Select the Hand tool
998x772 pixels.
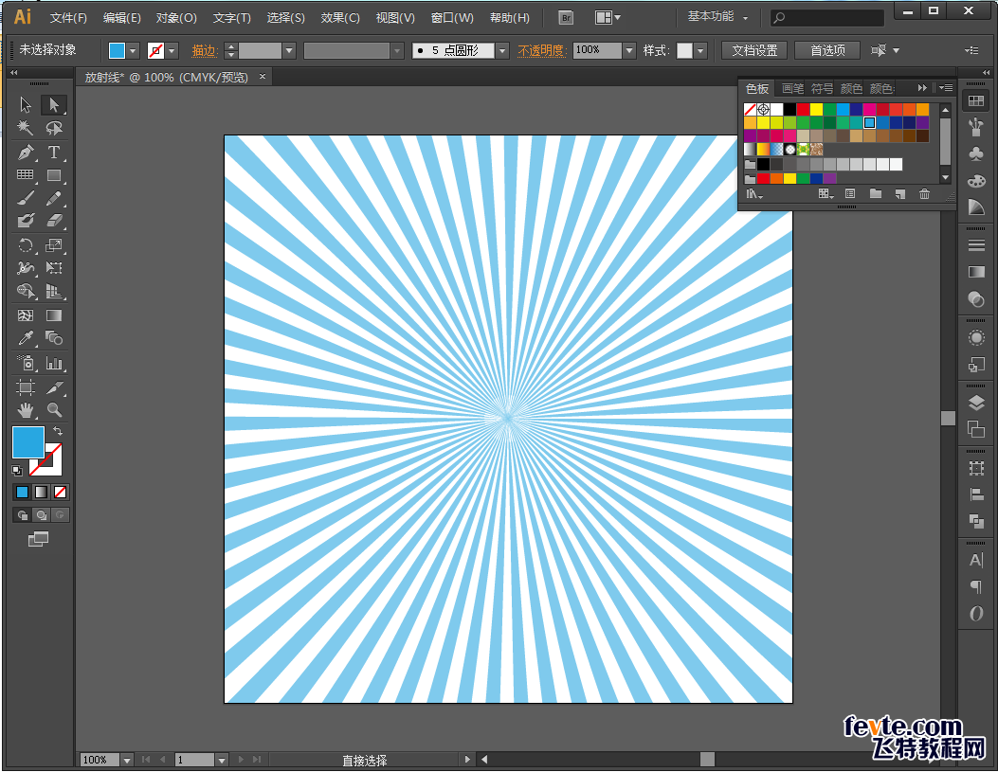[x=26, y=410]
